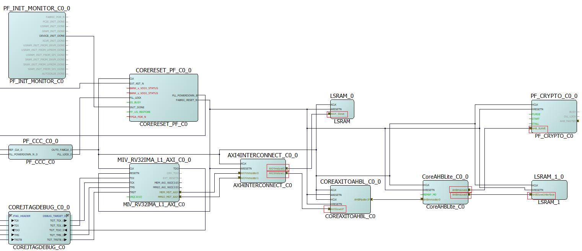Click the PLL_POWERDOWN_B output pin
The image size is (582, 251).
[x=185, y=95]
